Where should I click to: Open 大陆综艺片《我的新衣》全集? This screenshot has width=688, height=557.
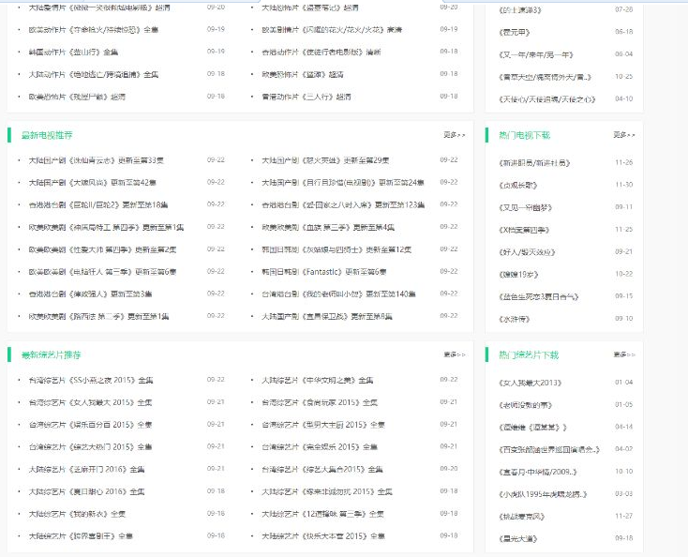point(77,514)
